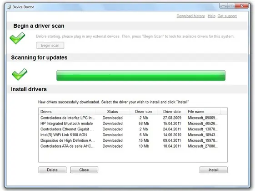Open the Download history link
255x191 pixels.
pyautogui.click(x=190, y=16)
